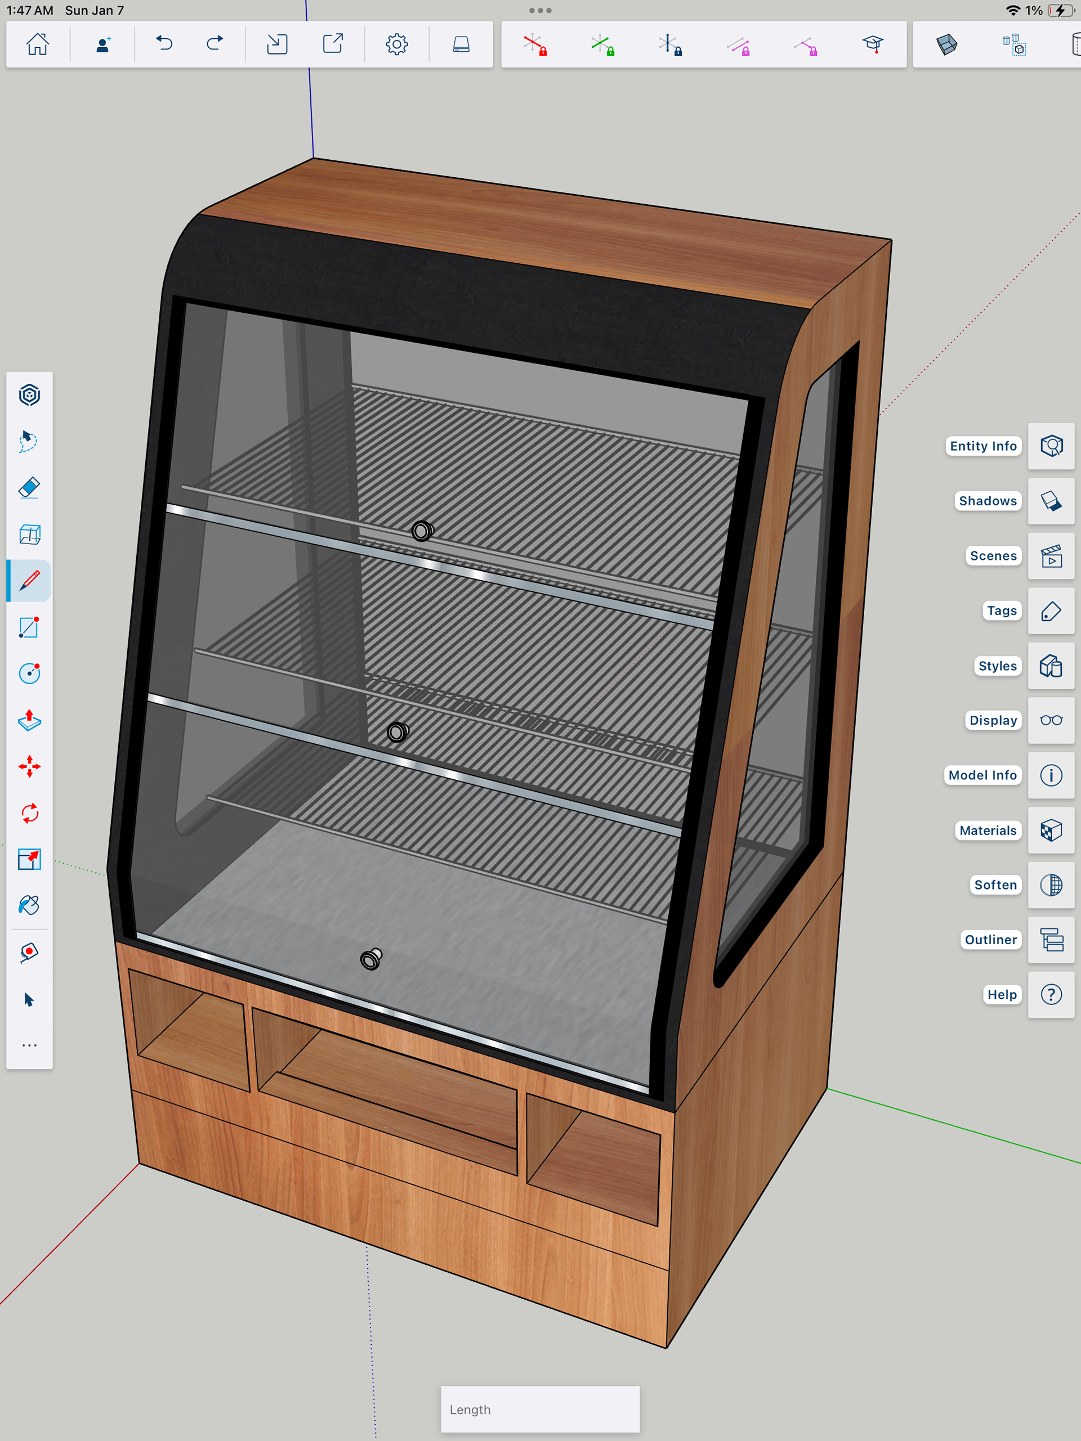Tap the Length measurement input field
Viewport: 1081px width, 1441px height.
click(540, 1409)
